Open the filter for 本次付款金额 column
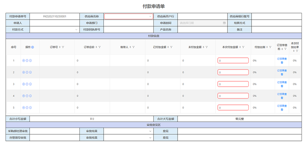This screenshot has height=146, width=307. click(243, 47)
